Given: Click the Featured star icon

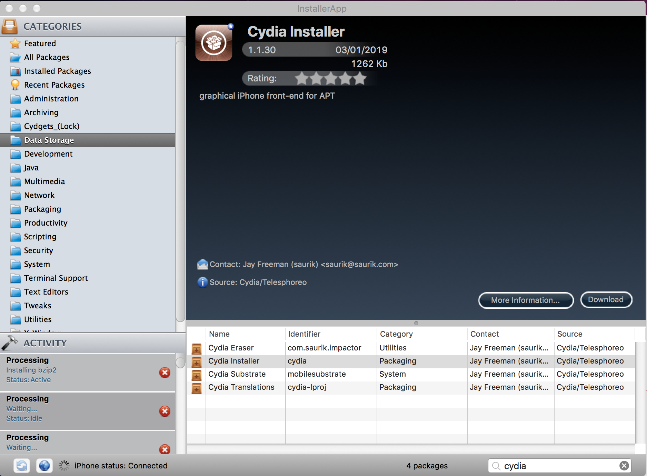Looking at the screenshot, I should point(15,43).
